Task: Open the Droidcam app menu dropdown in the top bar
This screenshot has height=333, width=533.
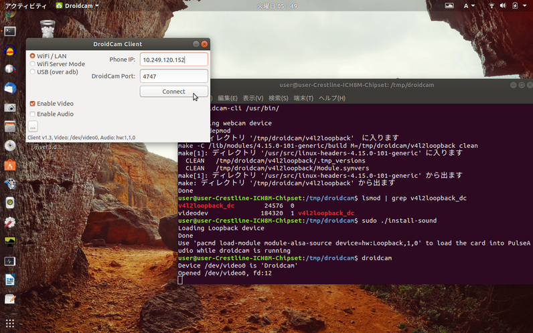Action: pyautogui.click(x=78, y=6)
